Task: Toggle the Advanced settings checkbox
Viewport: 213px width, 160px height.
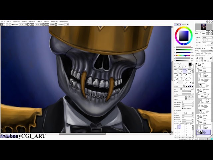Action: pos(175,111)
